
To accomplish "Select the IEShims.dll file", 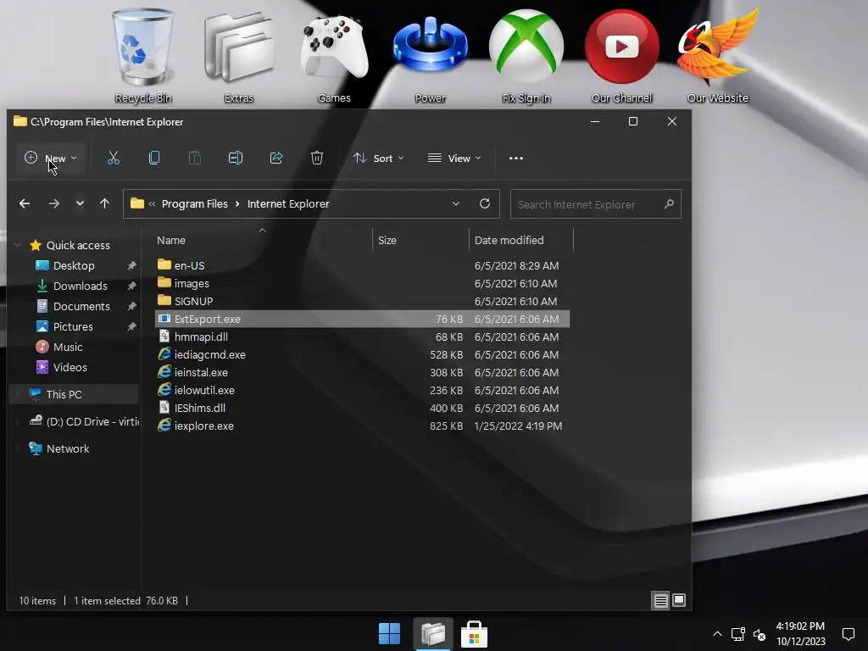I will (x=362, y=408).
